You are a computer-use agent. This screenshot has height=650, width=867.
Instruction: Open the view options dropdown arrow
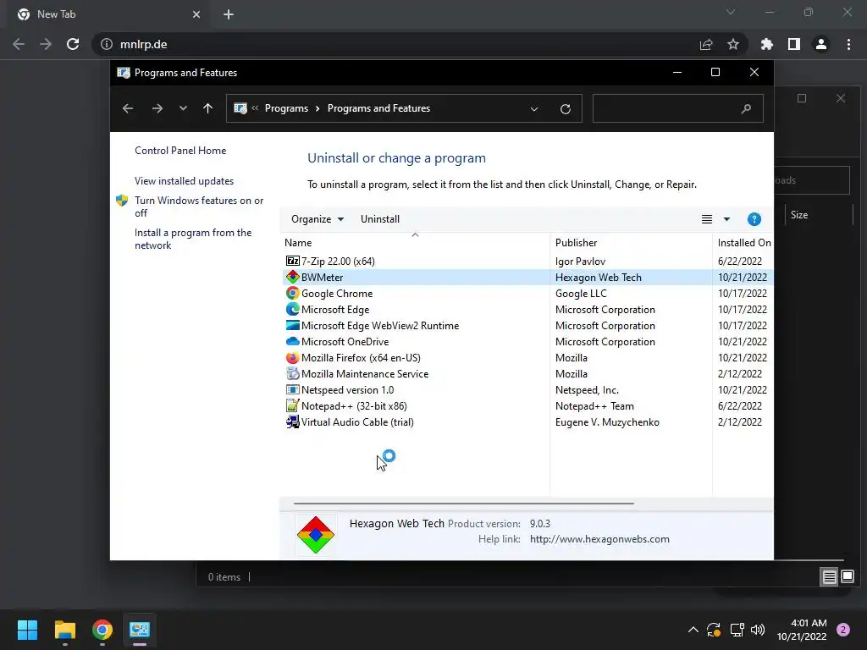726,219
